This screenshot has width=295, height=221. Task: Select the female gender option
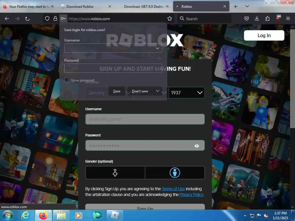point(115,173)
